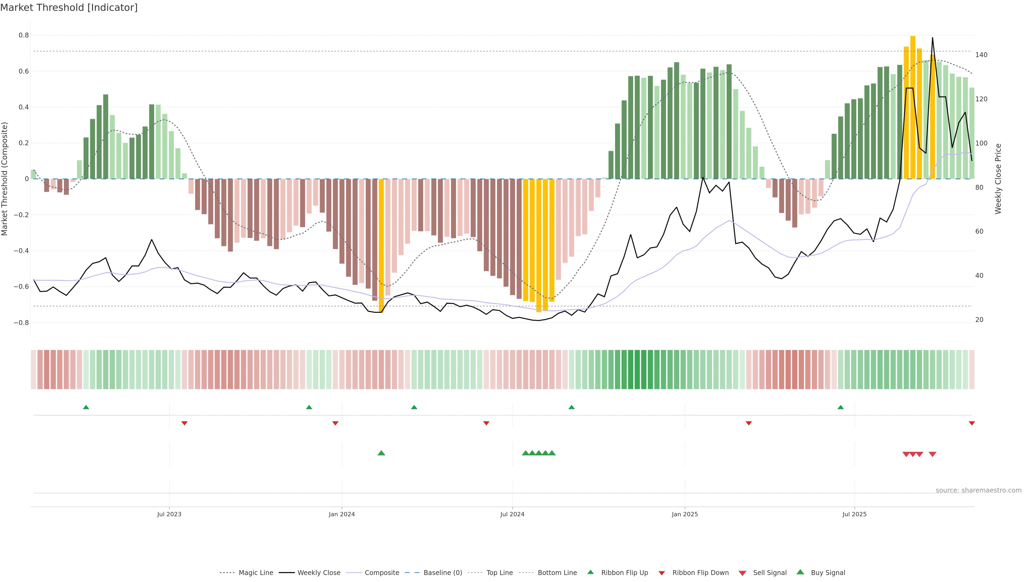
Task: Click Bottom Line legend item
Action: tap(557, 572)
